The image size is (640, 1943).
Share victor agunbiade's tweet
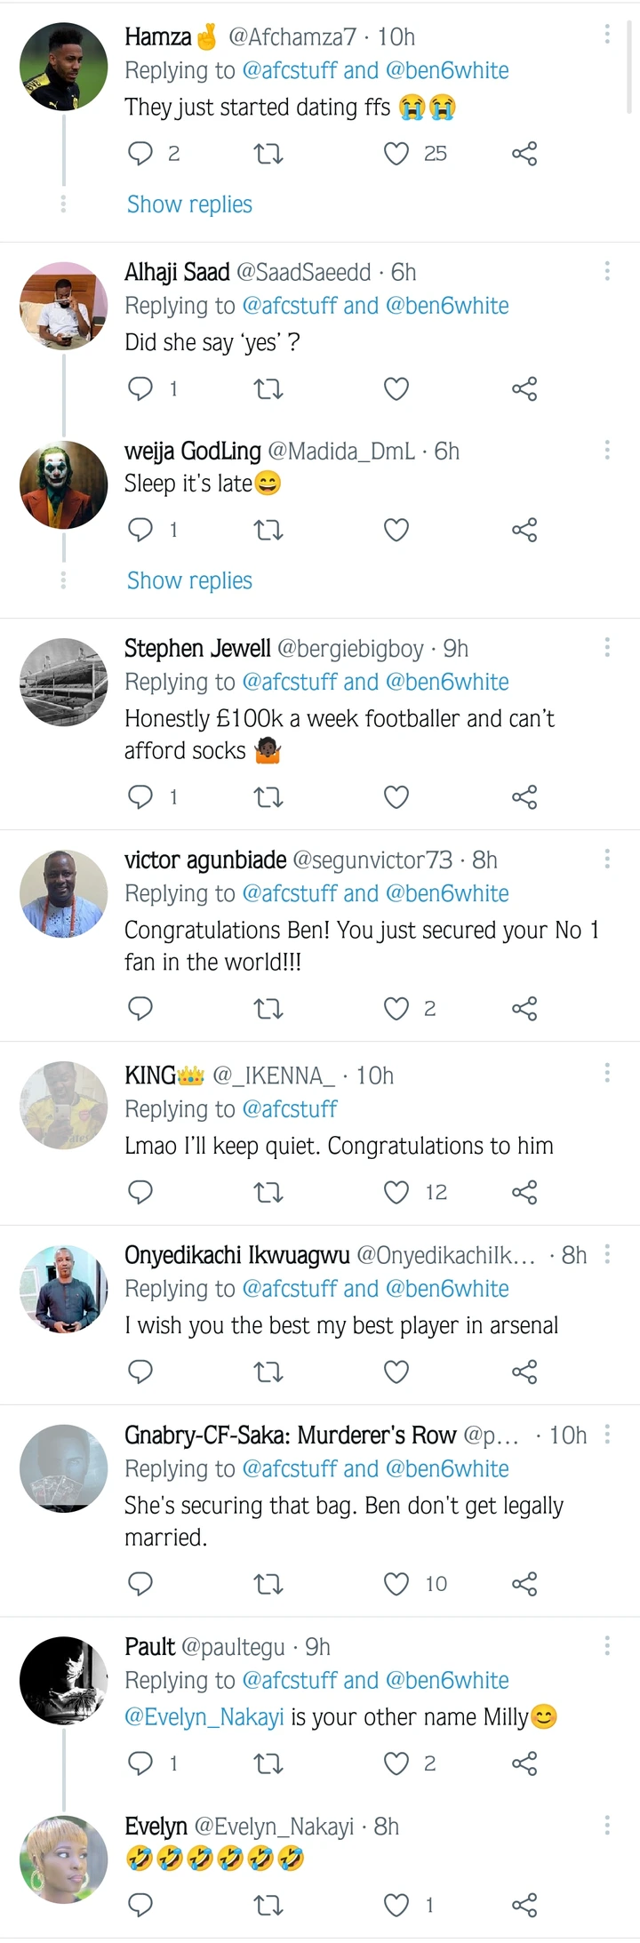pyautogui.click(x=524, y=1009)
